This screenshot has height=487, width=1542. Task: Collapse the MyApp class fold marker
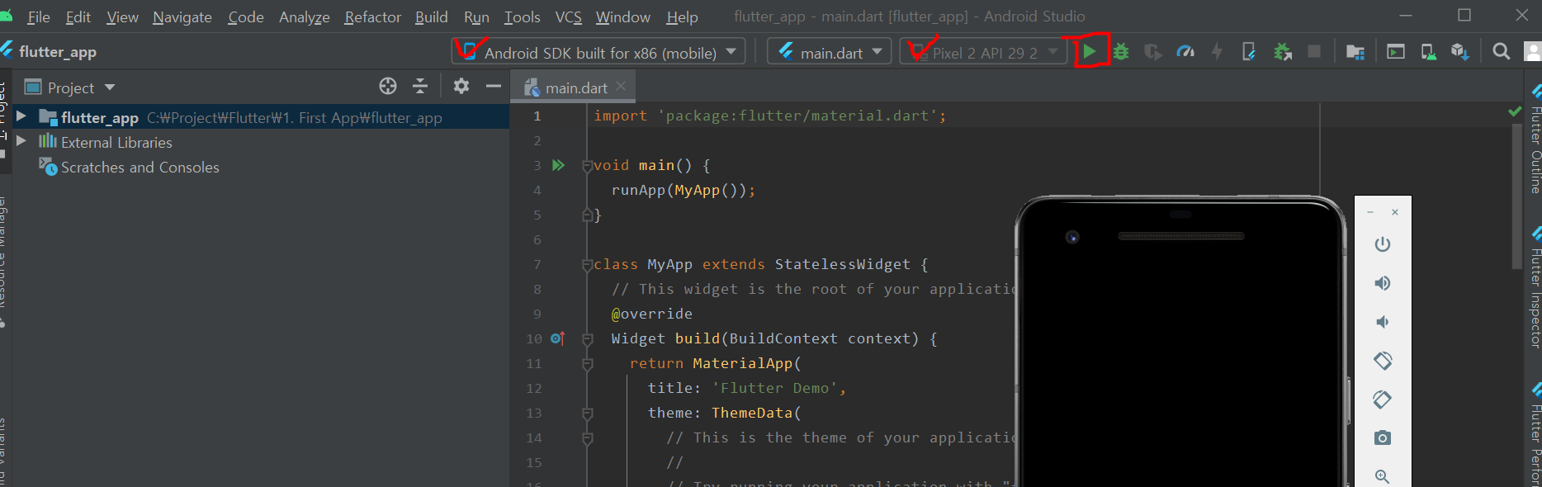(587, 265)
